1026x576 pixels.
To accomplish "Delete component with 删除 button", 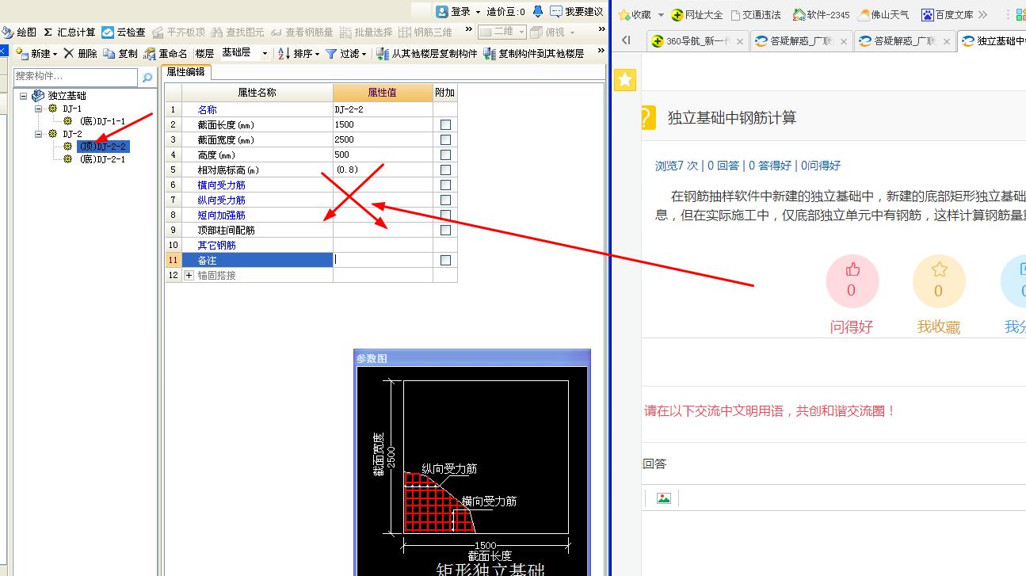I will (81, 53).
